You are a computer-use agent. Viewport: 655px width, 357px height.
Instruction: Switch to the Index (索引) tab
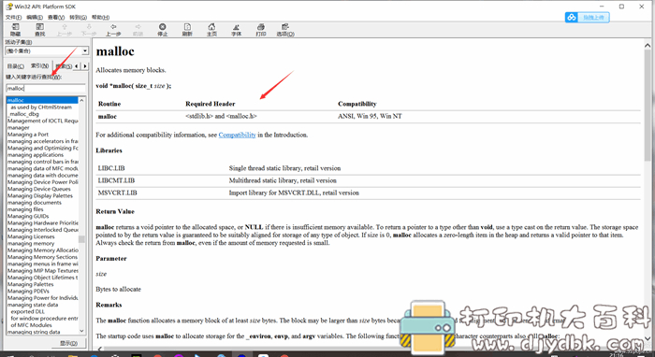click(x=39, y=65)
